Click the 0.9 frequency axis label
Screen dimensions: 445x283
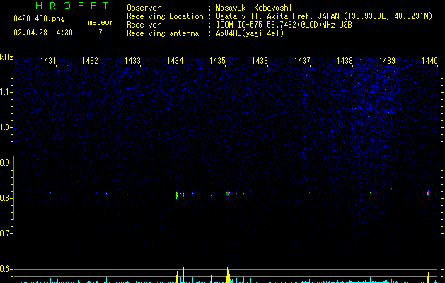pyautogui.click(x=6, y=163)
